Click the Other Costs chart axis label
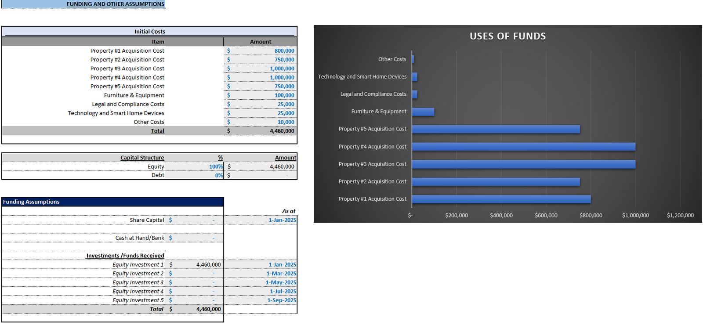This screenshot has height=325, width=703. click(392, 59)
